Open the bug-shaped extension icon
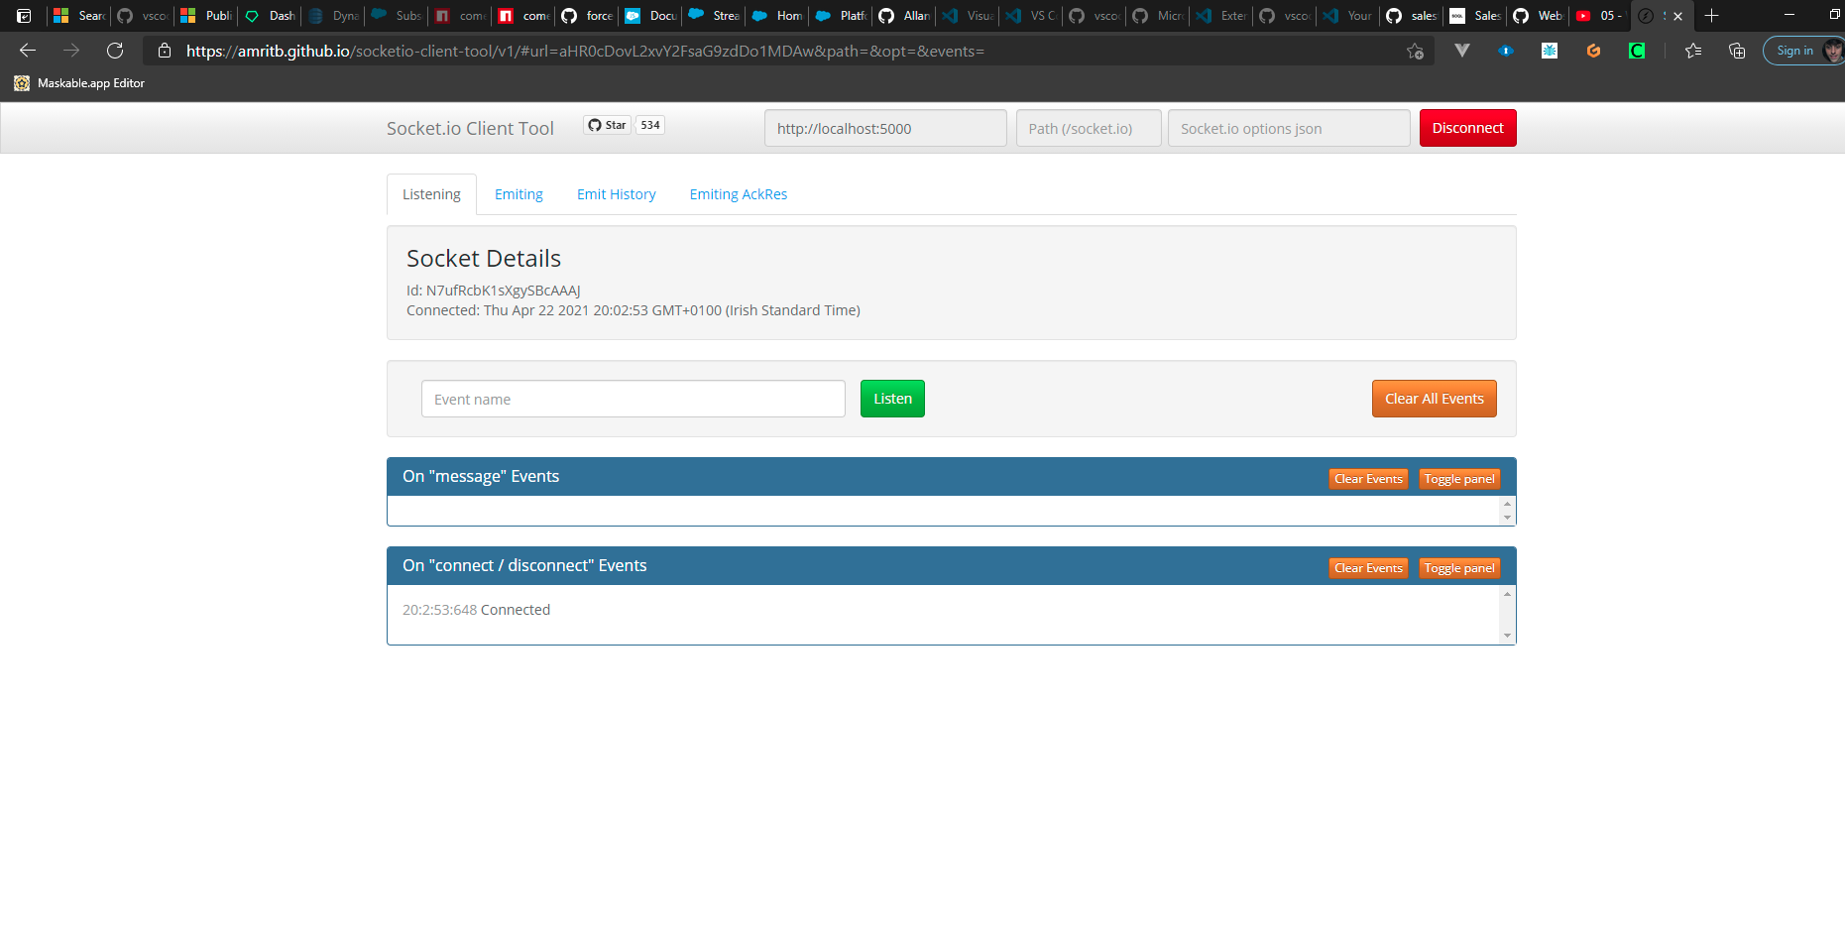The image size is (1845, 940). tap(1550, 51)
